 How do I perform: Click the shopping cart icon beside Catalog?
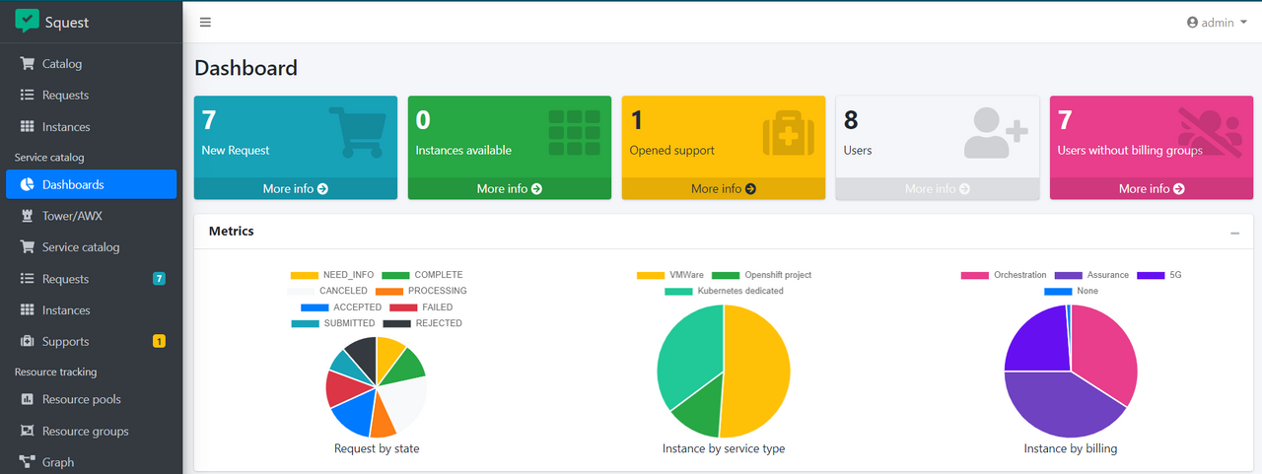[28, 64]
